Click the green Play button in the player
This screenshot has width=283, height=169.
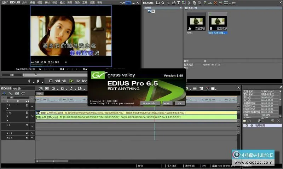click(71, 81)
